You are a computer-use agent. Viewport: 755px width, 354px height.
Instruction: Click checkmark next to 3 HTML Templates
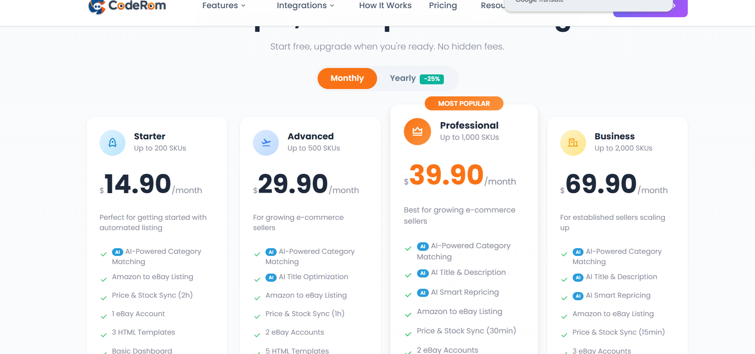(x=103, y=335)
